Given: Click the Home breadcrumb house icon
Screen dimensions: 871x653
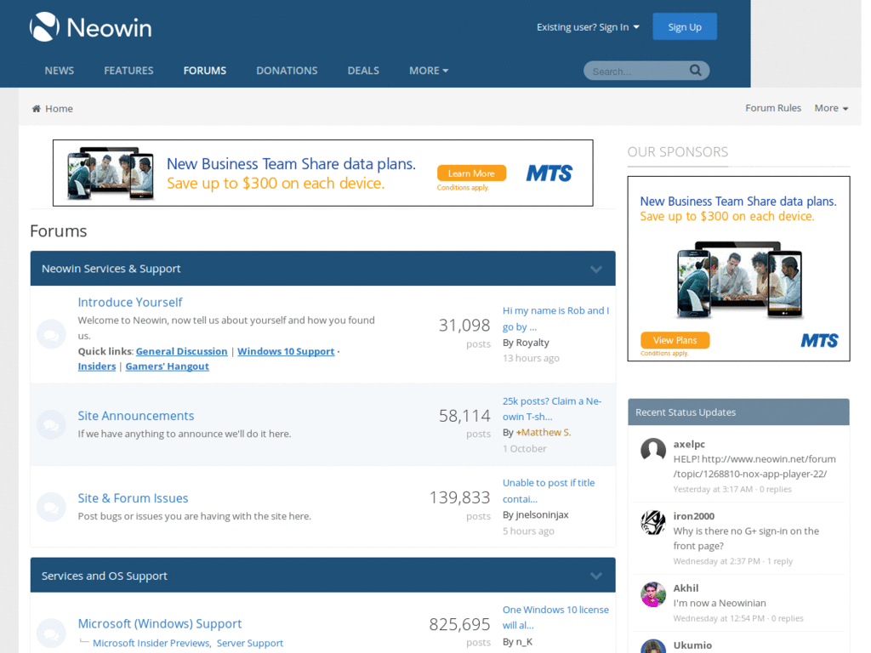Looking at the screenshot, I should [x=36, y=108].
